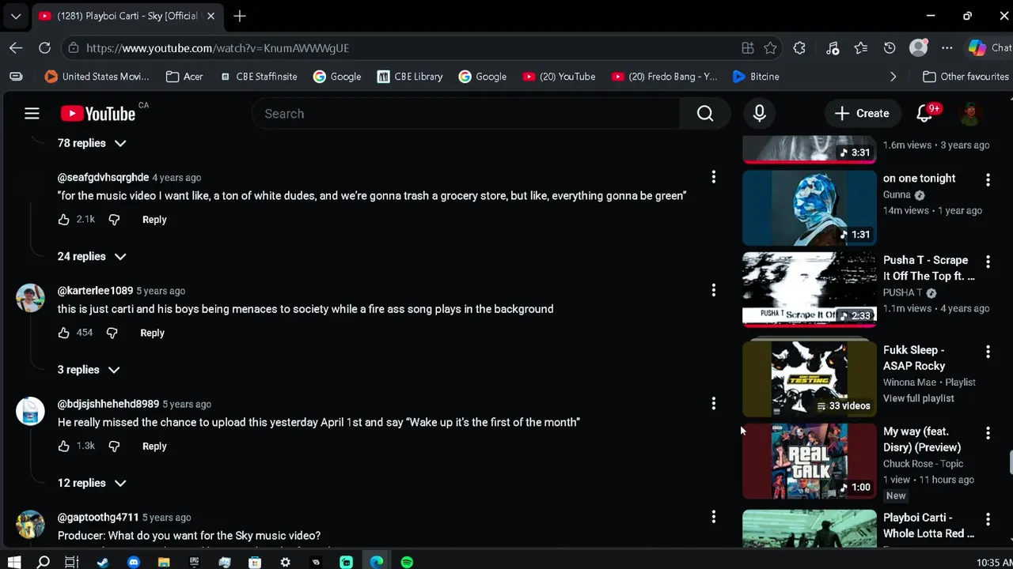Open more options for Pusha T video
1013x569 pixels.
[x=988, y=262]
